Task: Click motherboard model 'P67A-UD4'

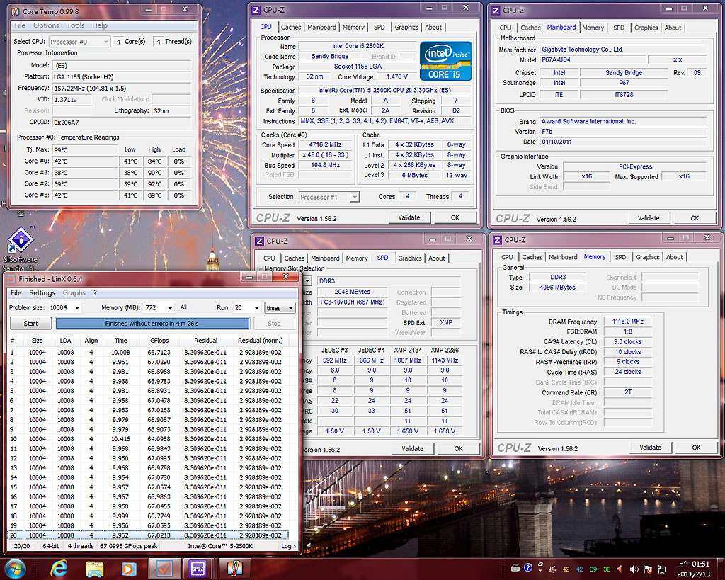Action: point(593,60)
